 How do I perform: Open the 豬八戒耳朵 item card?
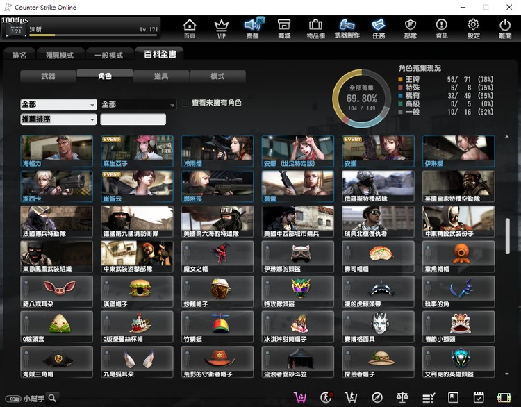tap(56, 292)
